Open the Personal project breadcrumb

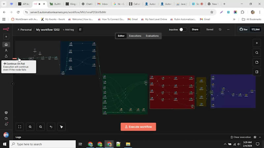[24, 30]
